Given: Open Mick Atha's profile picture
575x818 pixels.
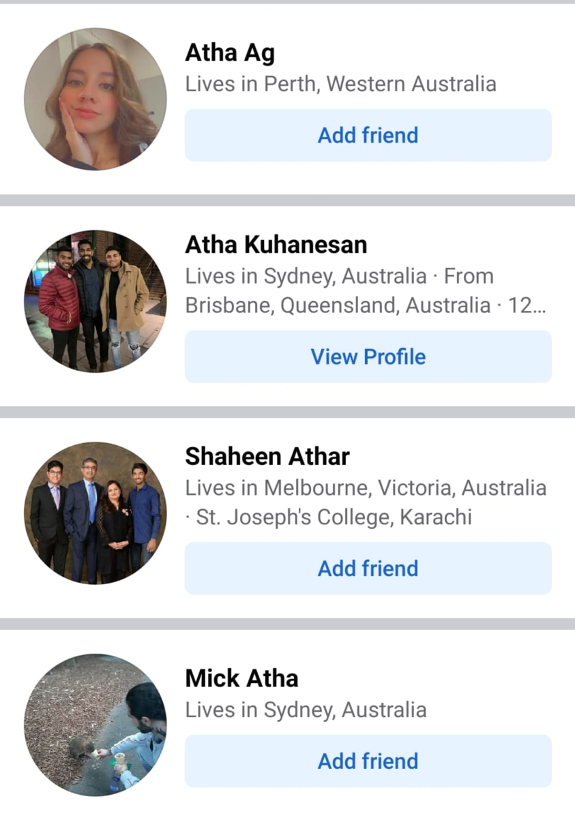Looking at the screenshot, I should pyautogui.click(x=95, y=725).
